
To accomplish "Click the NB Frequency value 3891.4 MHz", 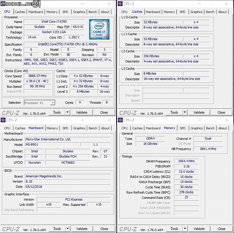I will [x=208, y=149].
